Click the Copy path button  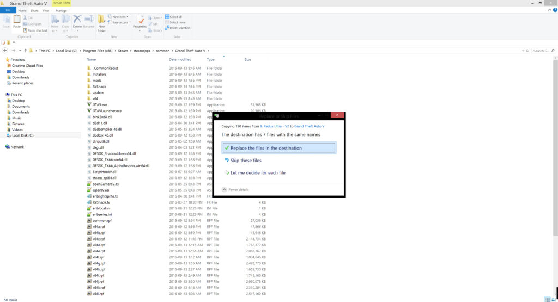tap(32, 24)
